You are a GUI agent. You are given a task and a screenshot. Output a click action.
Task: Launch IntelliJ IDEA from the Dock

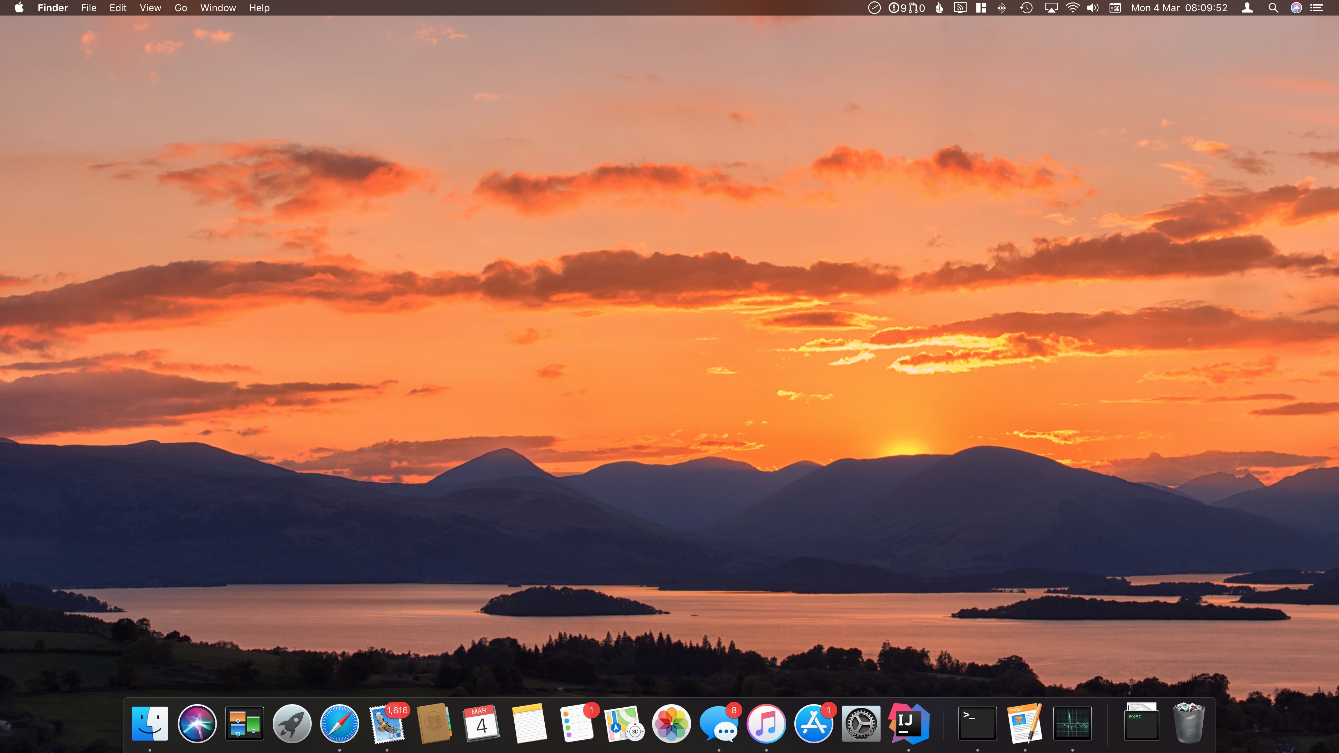[908, 723]
